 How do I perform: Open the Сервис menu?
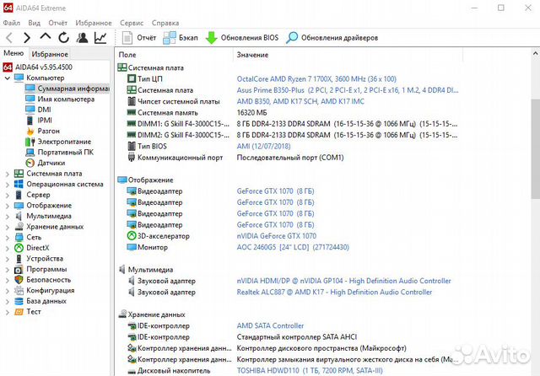[132, 23]
